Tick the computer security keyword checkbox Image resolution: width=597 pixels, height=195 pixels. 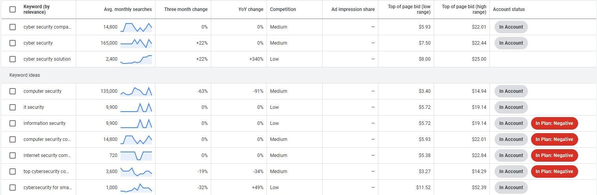coord(13,91)
